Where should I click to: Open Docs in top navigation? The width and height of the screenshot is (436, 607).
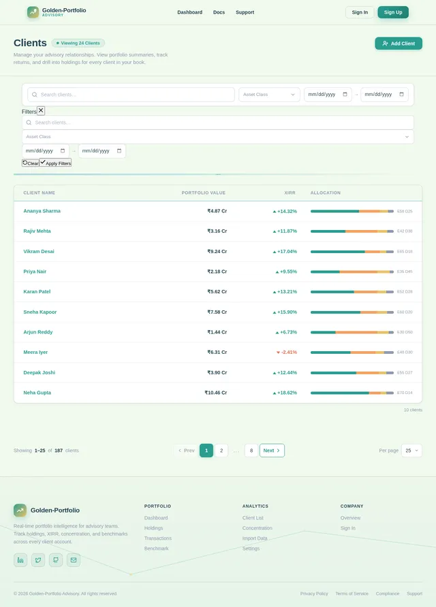[x=219, y=12]
